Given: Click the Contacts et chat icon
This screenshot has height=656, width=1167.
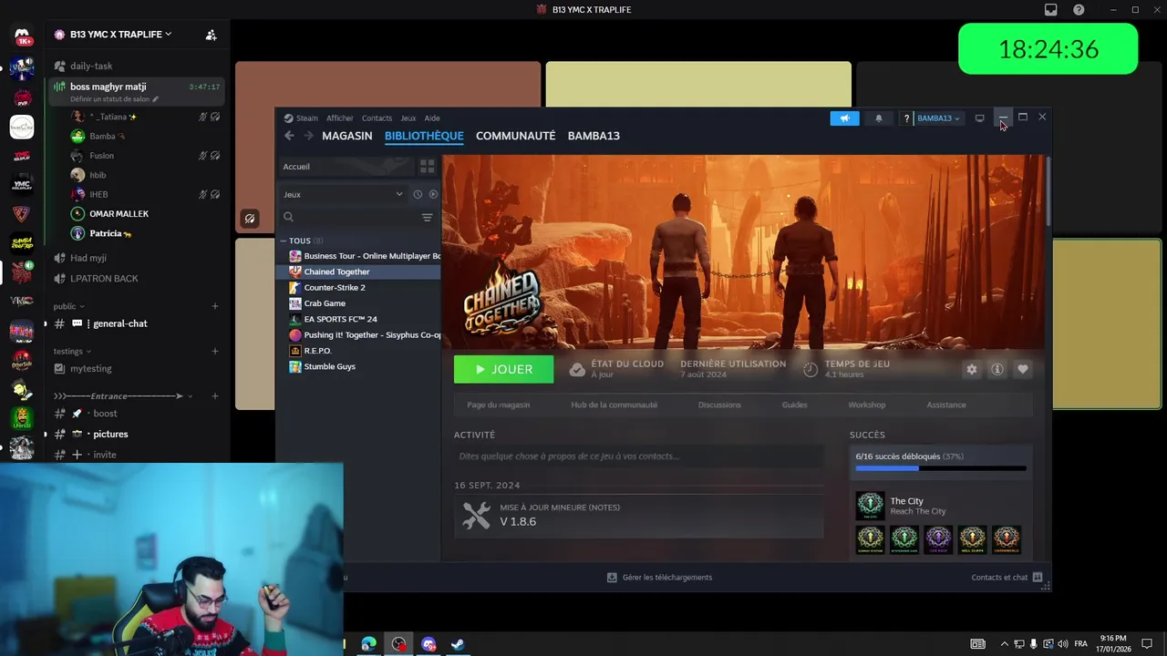Looking at the screenshot, I should [1038, 577].
